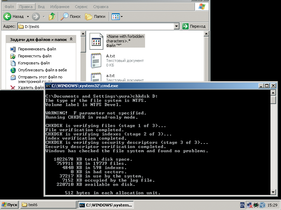
Task: Click the Назад back arrow icon
Action: coord(7,16)
